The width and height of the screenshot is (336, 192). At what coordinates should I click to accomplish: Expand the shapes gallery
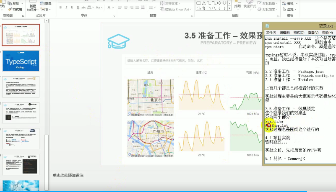(x=229, y=8)
